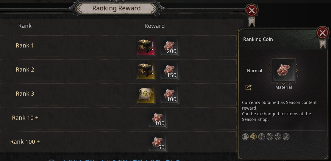
Task: Click the Rank 1 red treasure chest reward
Action: point(146,47)
